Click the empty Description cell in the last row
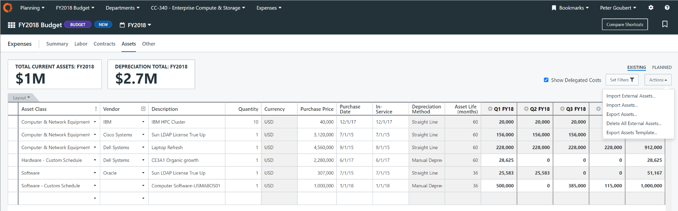The height and width of the screenshot is (211, 678). 187,198
